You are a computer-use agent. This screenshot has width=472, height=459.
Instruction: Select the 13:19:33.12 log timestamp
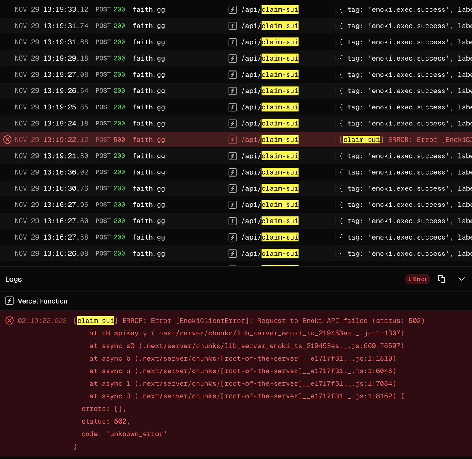click(x=52, y=9)
